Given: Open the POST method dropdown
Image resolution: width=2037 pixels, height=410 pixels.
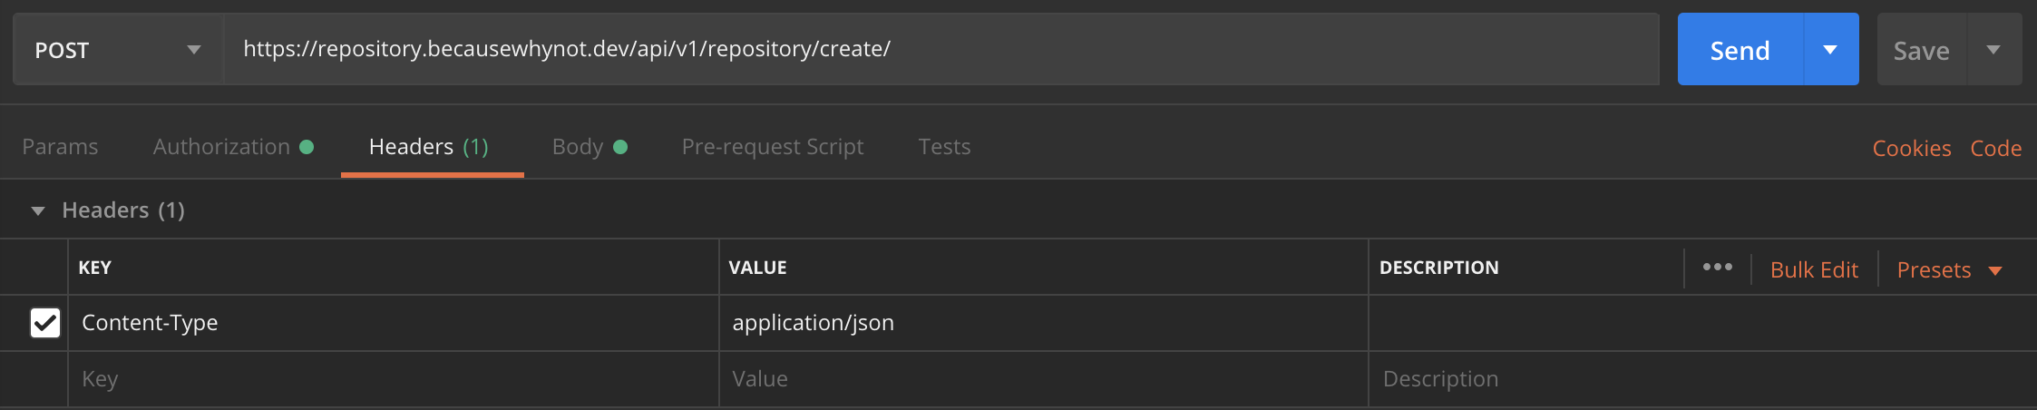Looking at the screenshot, I should 118,50.
